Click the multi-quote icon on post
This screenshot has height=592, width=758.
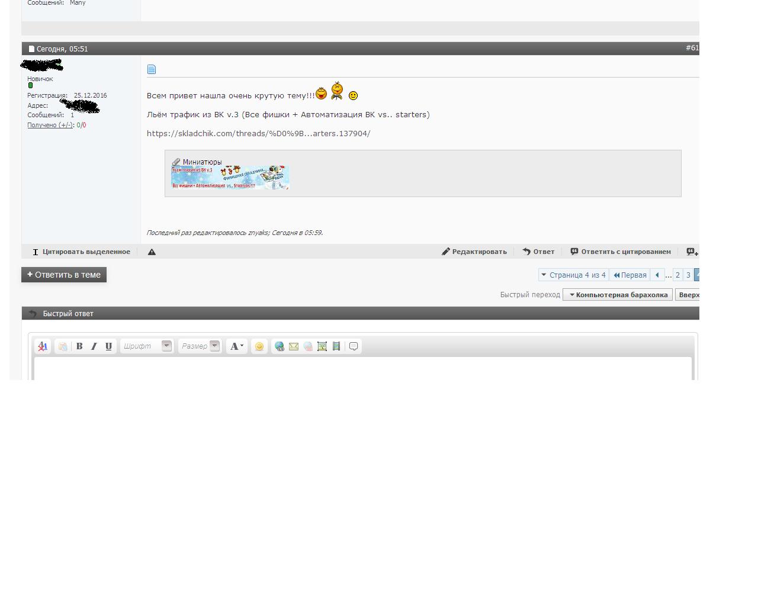692,252
